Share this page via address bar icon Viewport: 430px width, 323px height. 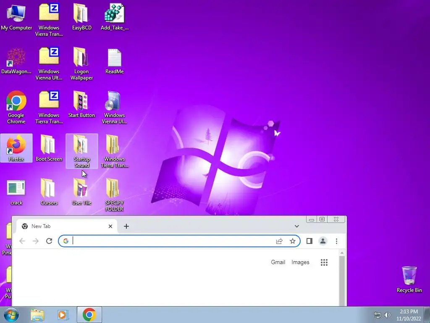click(279, 241)
